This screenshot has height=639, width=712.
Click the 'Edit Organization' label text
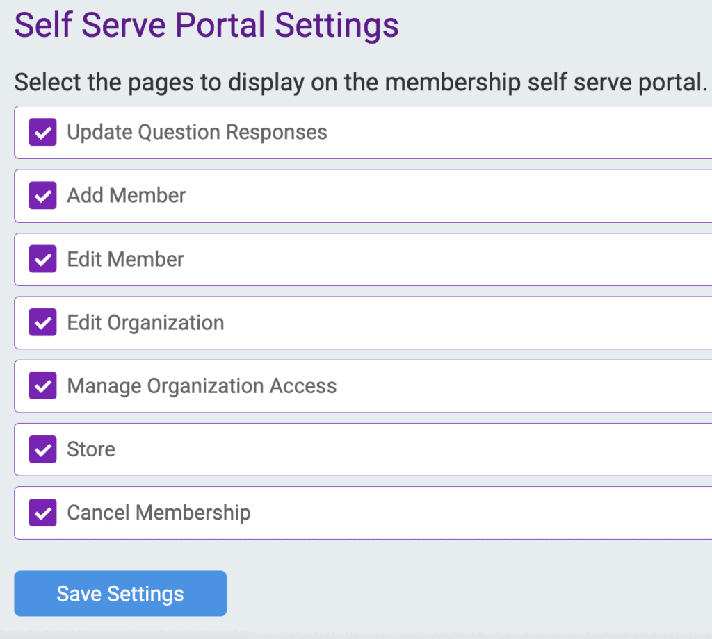(145, 323)
